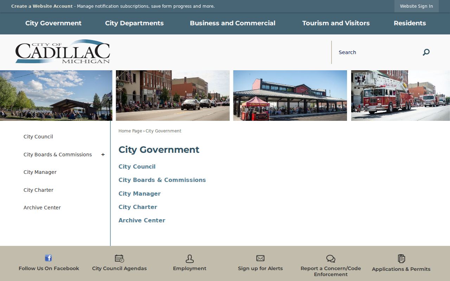The height and width of the screenshot is (281, 450).
Task: Open City Council link in main content
Action: (x=137, y=166)
